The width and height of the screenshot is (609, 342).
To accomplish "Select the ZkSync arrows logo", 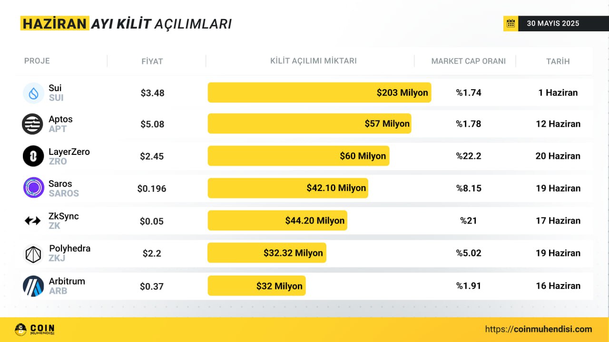I will click(x=33, y=220).
